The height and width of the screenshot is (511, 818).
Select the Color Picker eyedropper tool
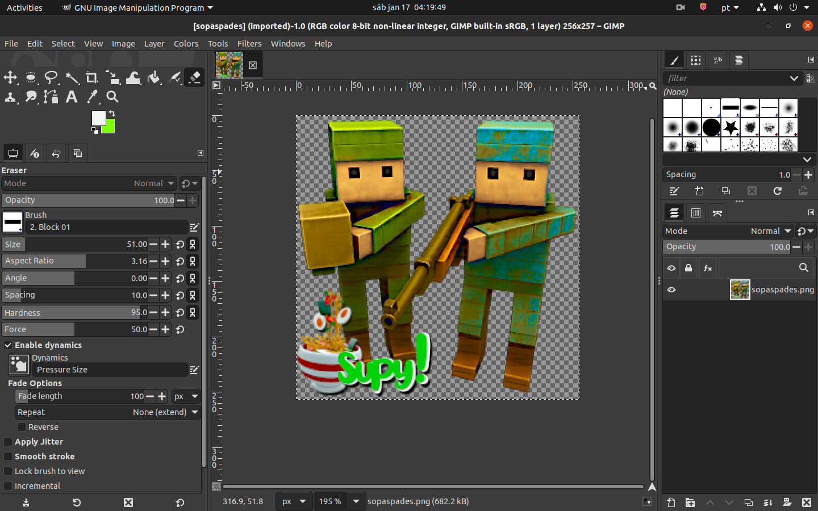coord(92,97)
